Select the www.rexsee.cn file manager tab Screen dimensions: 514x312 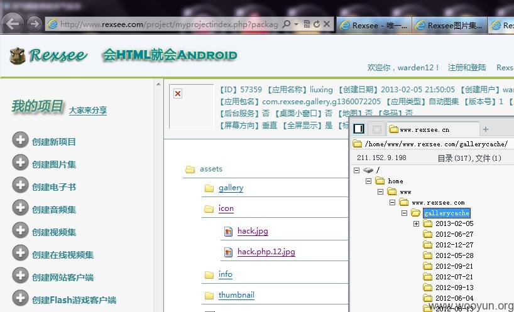[x=433, y=129]
